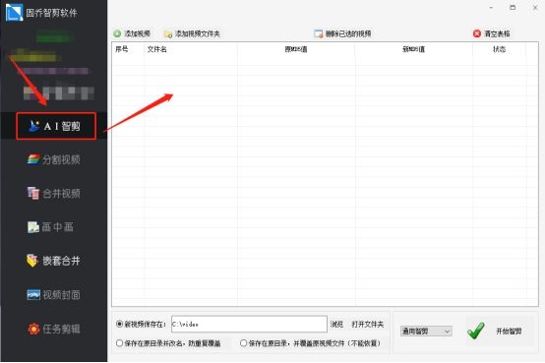Click the green checkmark start icon

pyautogui.click(x=476, y=331)
